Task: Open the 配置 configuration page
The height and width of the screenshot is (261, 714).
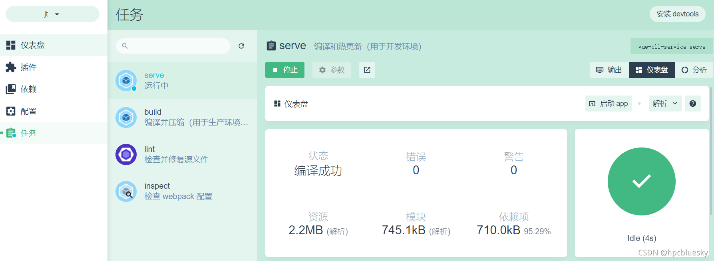Action: pos(54,111)
